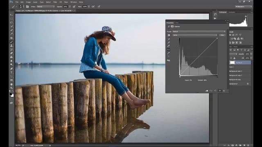Select the Hand tool
The height and width of the screenshot is (147, 262).
(x=11, y=84)
